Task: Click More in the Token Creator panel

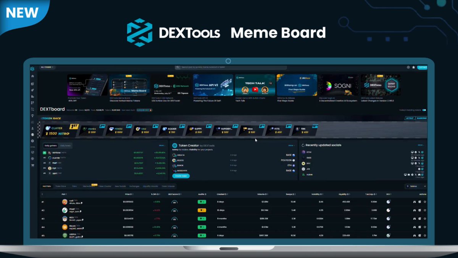Action: pos(291,145)
